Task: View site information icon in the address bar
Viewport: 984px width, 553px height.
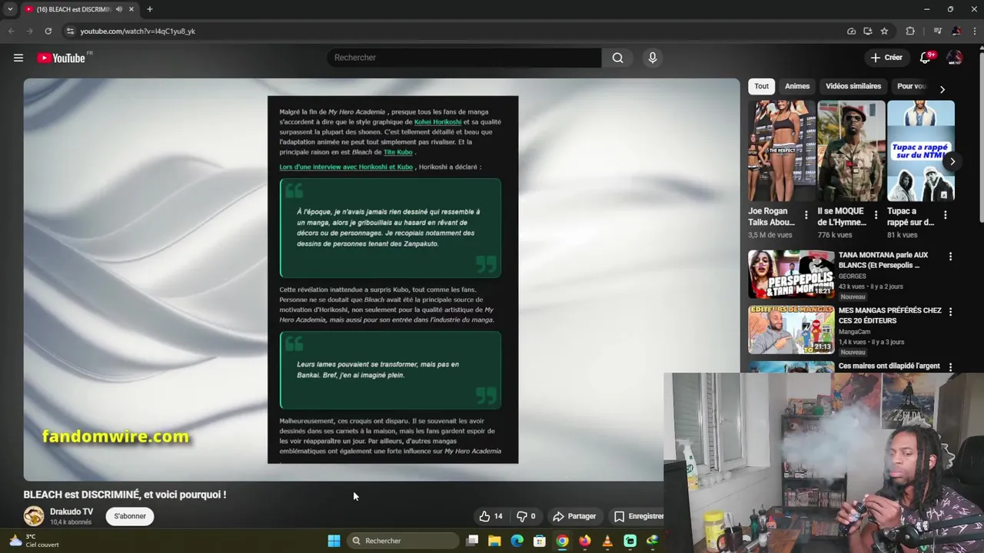Action: pyautogui.click(x=70, y=31)
